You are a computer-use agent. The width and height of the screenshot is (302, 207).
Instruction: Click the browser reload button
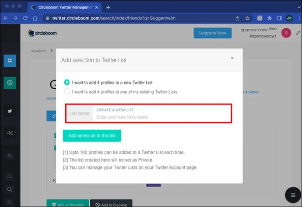pos(25,18)
